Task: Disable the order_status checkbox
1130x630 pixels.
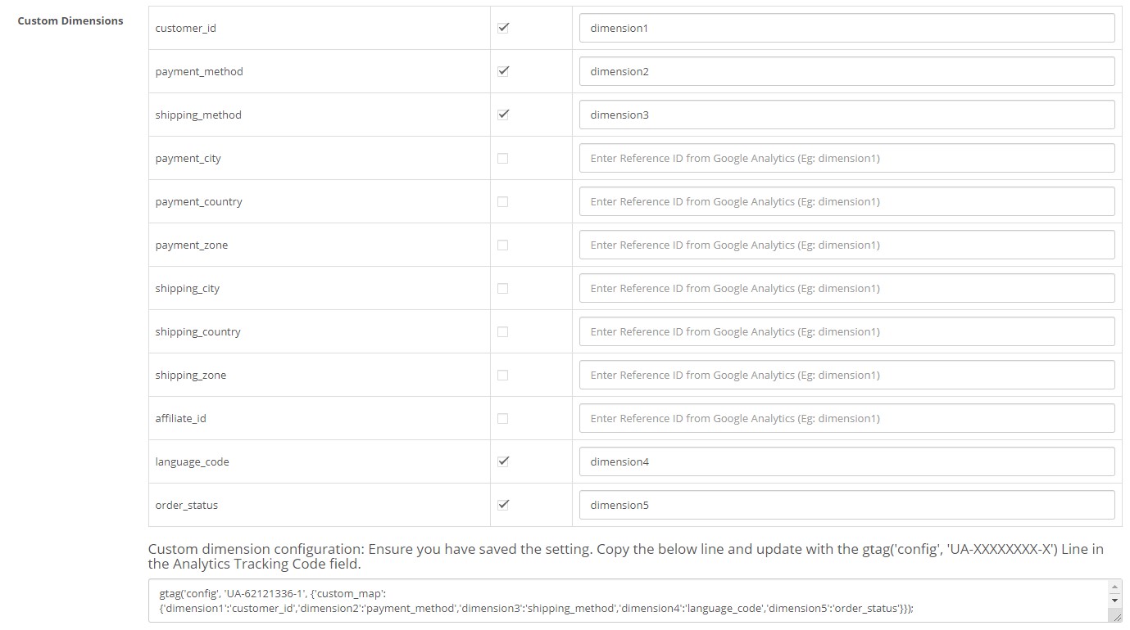Action: (x=503, y=505)
